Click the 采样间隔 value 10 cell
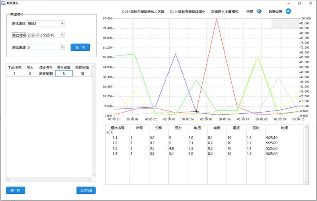Viewport: 317px width, 201px height. point(82,74)
